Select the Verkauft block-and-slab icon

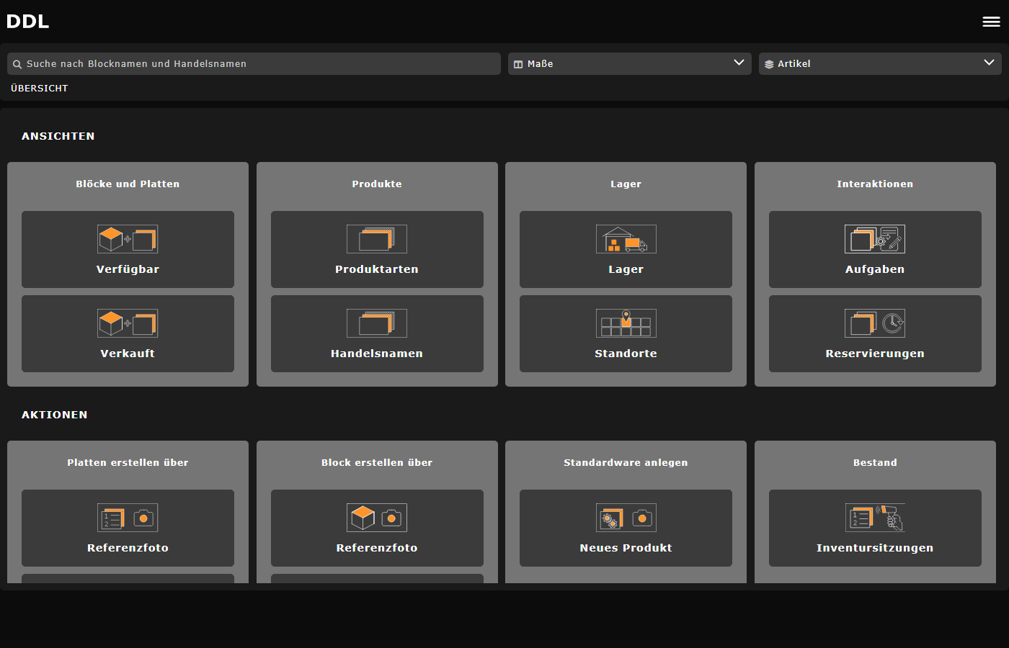[128, 323]
